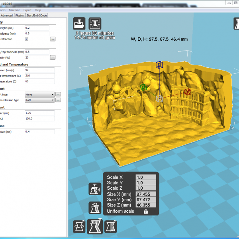The height and width of the screenshot is (239, 239).
Task: Select the Rotate tool icon
Action: point(79,226)
